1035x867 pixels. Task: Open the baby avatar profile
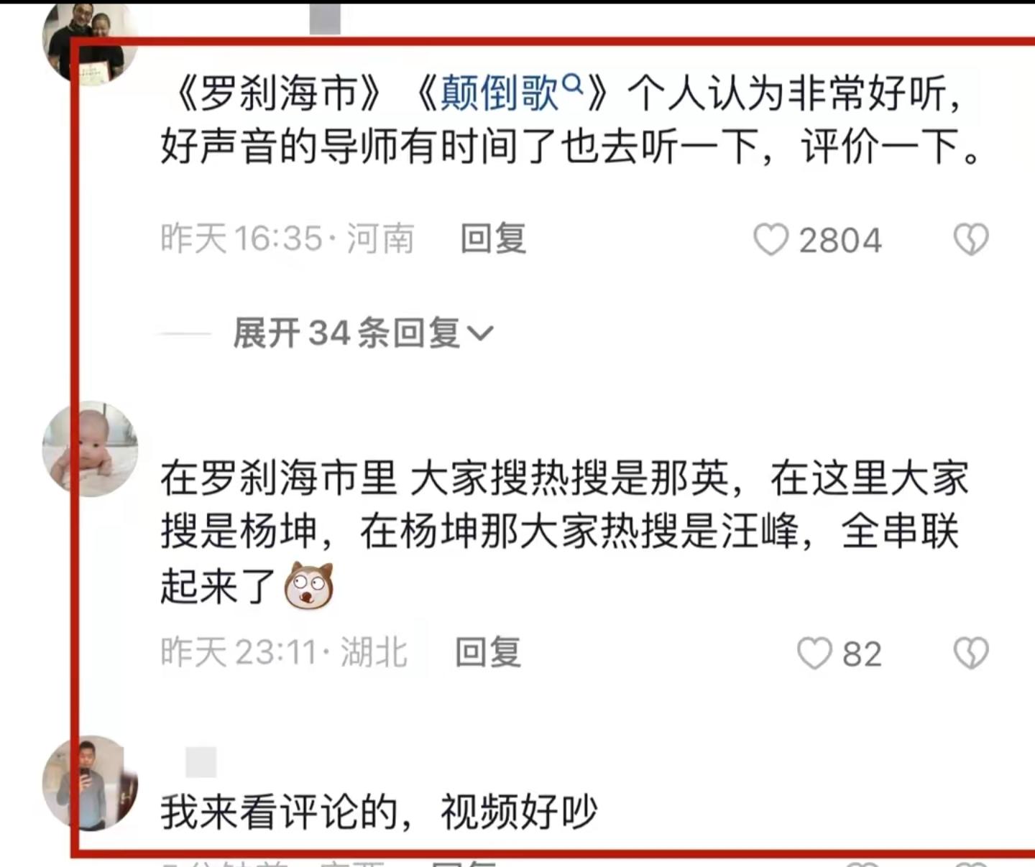pos(90,449)
